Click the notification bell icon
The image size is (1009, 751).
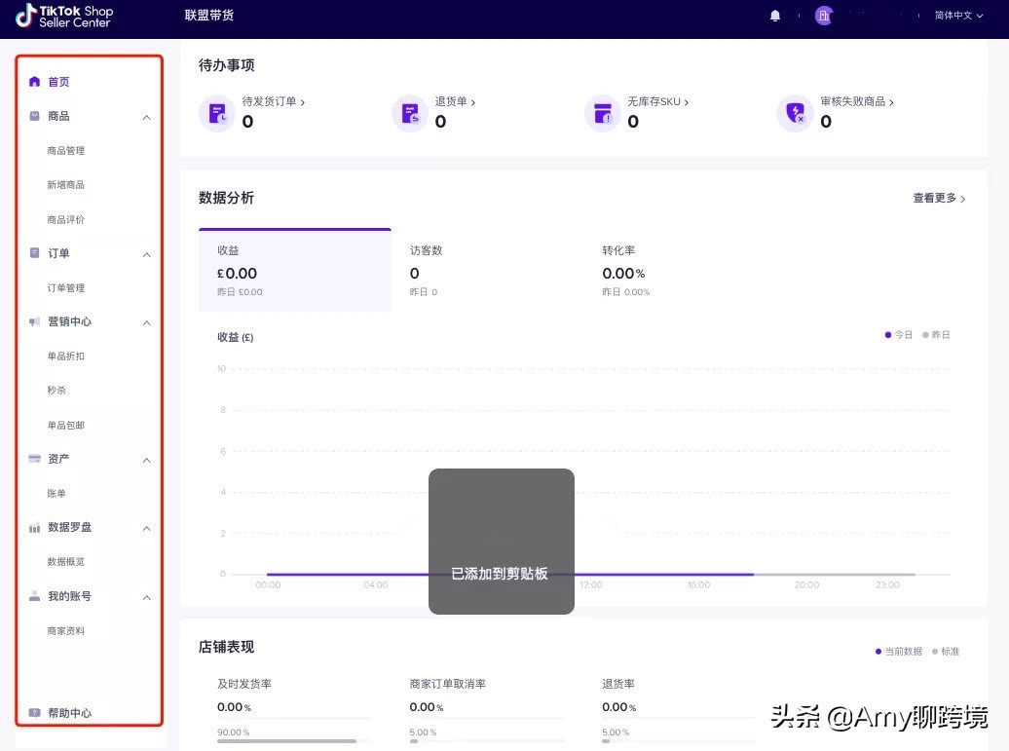pyautogui.click(x=774, y=15)
